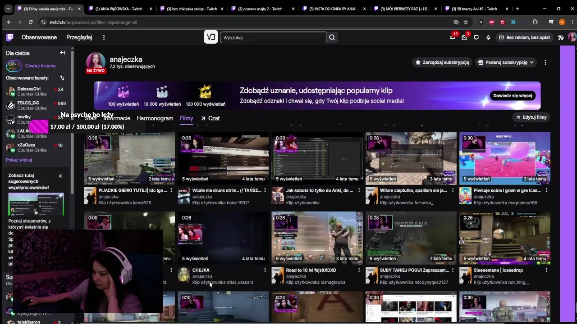Play the Witam cieplutko clip thumbnail
The height and width of the screenshot is (324, 577).
pos(411,158)
